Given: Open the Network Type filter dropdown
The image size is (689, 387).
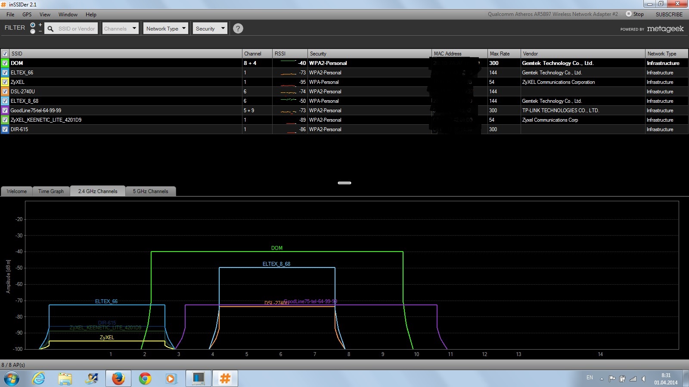Looking at the screenshot, I should tap(166, 28).
